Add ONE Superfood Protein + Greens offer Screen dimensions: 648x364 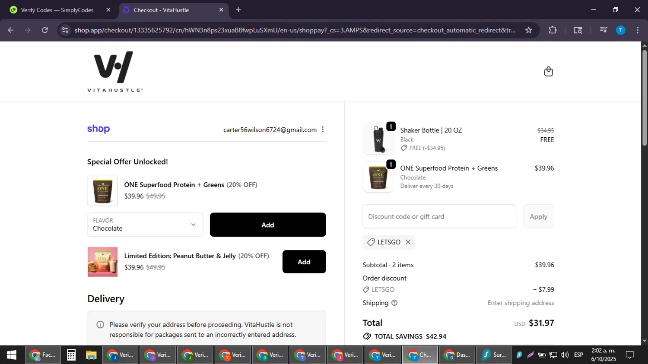coord(268,225)
